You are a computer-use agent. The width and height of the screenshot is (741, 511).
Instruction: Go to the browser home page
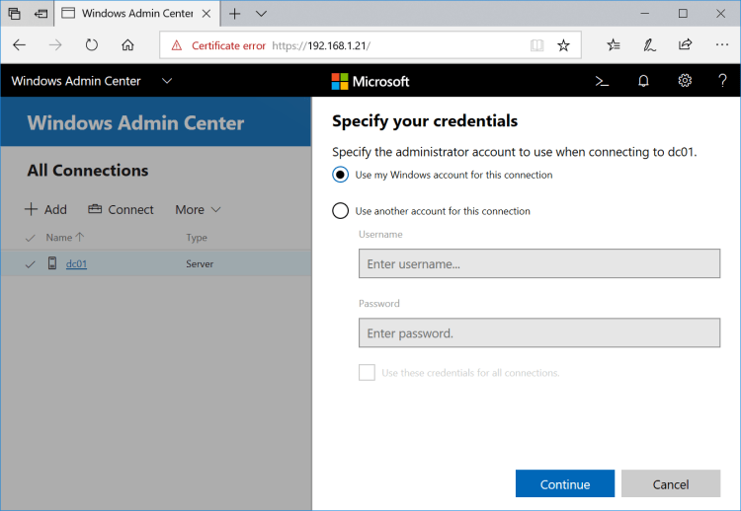click(127, 45)
